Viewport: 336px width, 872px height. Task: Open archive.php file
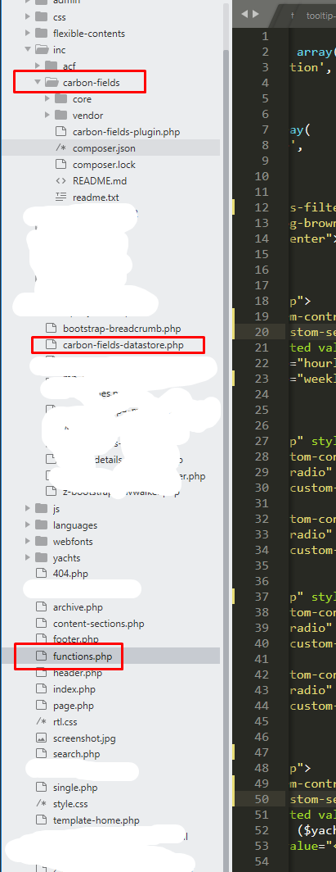coord(78,607)
